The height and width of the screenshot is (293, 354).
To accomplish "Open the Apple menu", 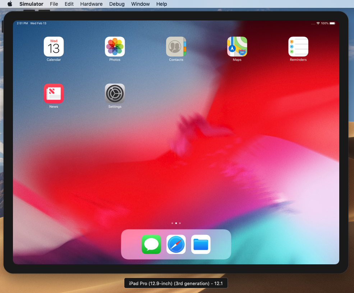I will (10, 4).
